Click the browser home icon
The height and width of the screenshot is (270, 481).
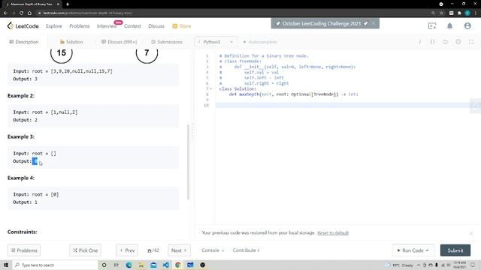29,13
